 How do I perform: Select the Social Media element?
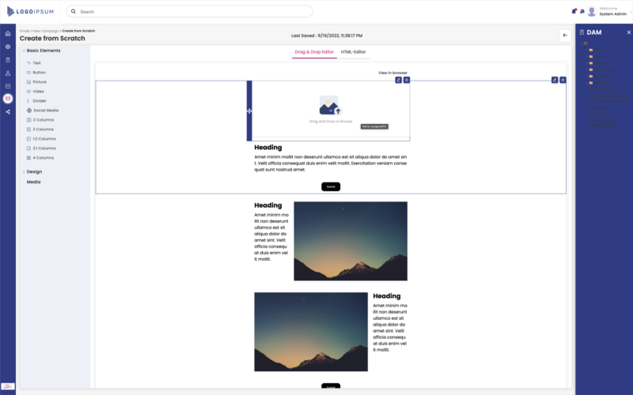(45, 111)
